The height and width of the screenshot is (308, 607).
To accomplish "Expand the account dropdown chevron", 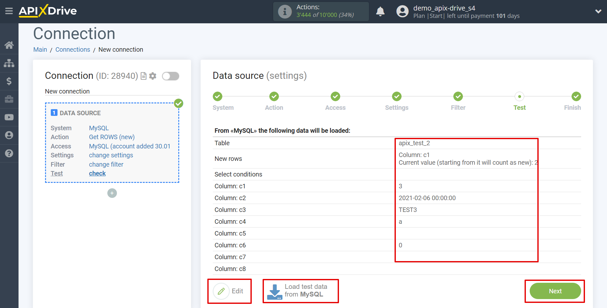I will 598,11.
